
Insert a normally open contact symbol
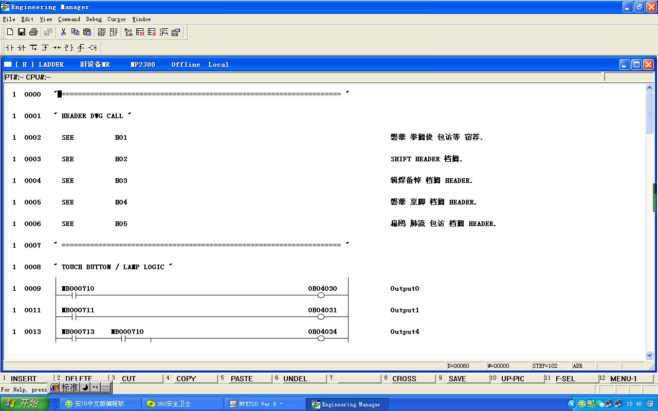click(10, 48)
